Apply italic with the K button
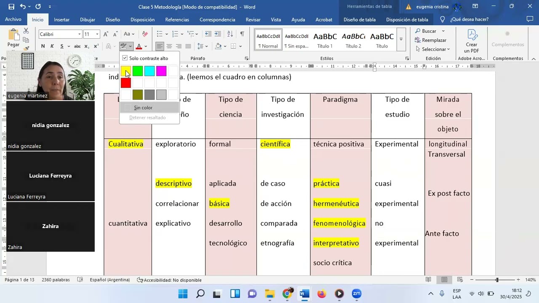The height and width of the screenshot is (303, 539). [x=52, y=46]
